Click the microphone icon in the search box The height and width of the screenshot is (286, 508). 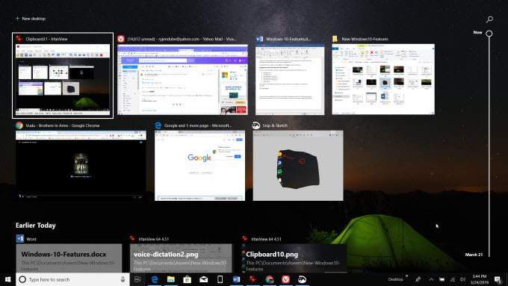(123, 279)
